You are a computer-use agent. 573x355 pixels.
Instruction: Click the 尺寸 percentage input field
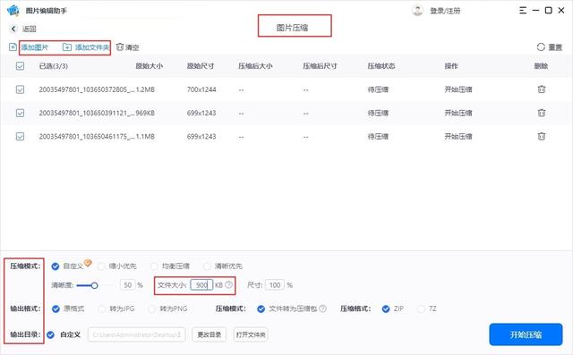coord(275,285)
